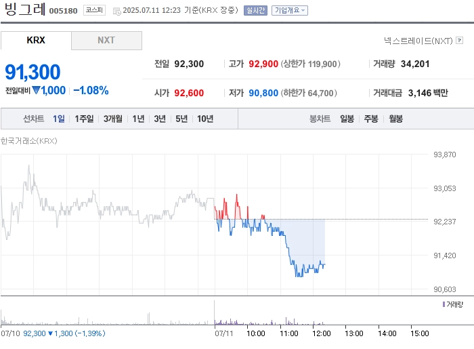The height and width of the screenshot is (349, 474).
Task: Click the 하한가 64,700 text
Action: pyautogui.click(x=309, y=93)
